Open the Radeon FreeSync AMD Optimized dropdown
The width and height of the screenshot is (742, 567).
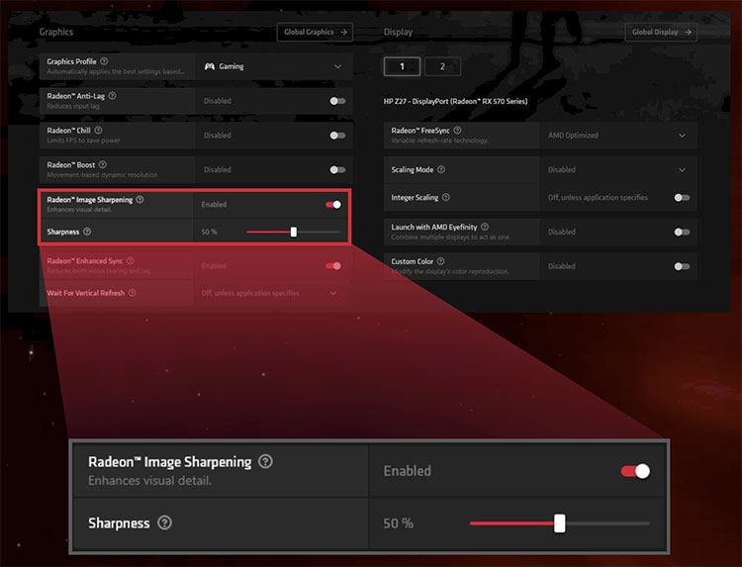pyautogui.click(x=618, y=136)
